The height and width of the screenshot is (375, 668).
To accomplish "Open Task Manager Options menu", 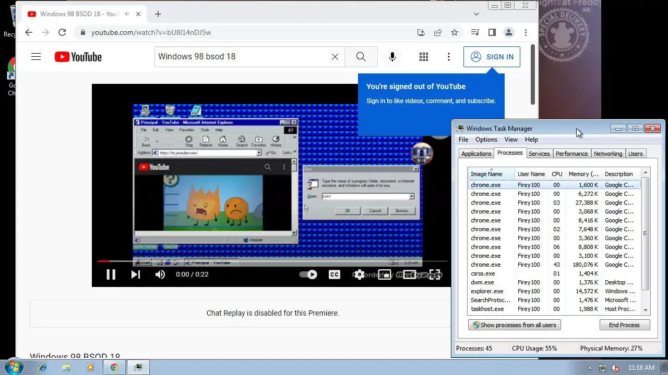I will point(486,140).
